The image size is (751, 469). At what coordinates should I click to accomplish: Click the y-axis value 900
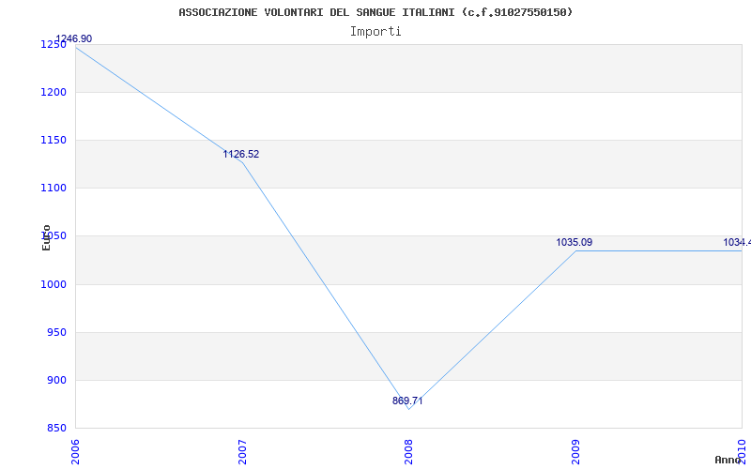(54, 380)
